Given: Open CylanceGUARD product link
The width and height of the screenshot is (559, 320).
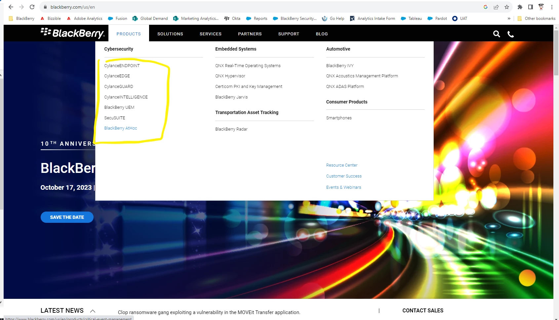Looking at the screenshot, I should [119, 87].
